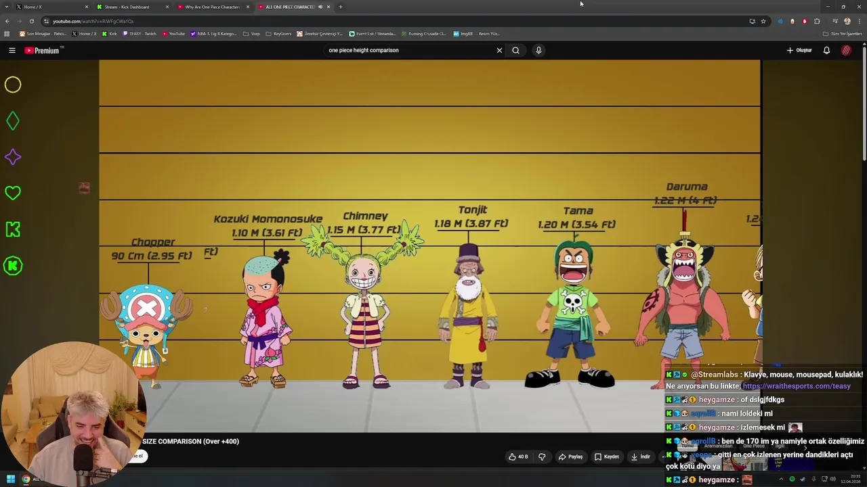Mute the audio icon on the playing tab
867x487 pixels.
(320, 7)
